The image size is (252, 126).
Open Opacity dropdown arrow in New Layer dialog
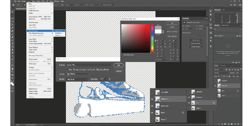[106, 79]
